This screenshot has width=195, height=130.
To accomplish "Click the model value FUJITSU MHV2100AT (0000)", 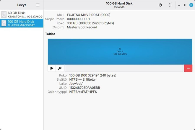I will pyautogui.click(x=89, y=15).
